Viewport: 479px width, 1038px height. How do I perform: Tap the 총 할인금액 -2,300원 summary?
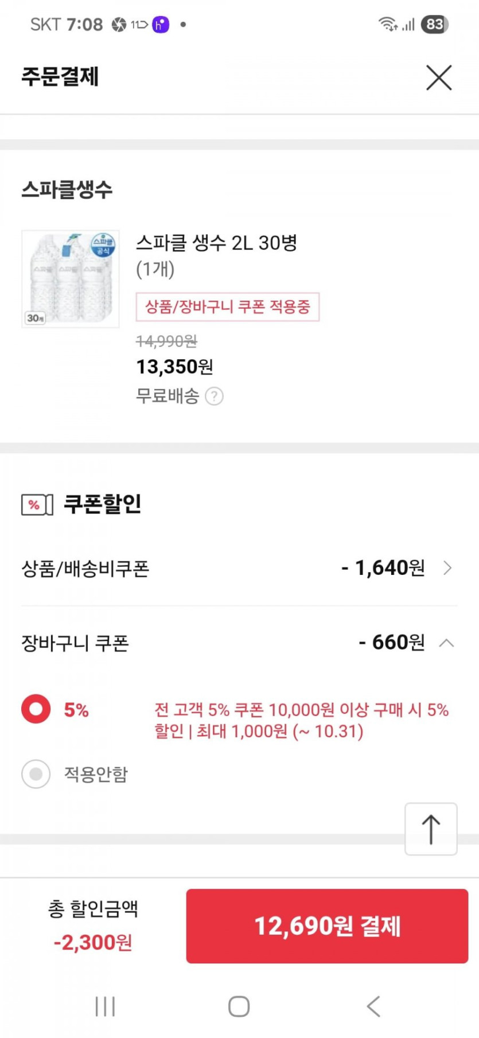(93, 926)
